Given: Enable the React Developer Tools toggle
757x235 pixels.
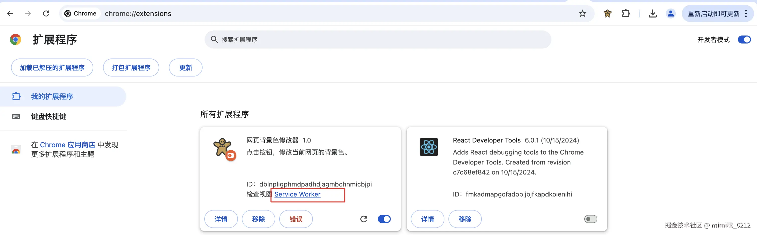Looking at the screenshot, I should (591, 219).
